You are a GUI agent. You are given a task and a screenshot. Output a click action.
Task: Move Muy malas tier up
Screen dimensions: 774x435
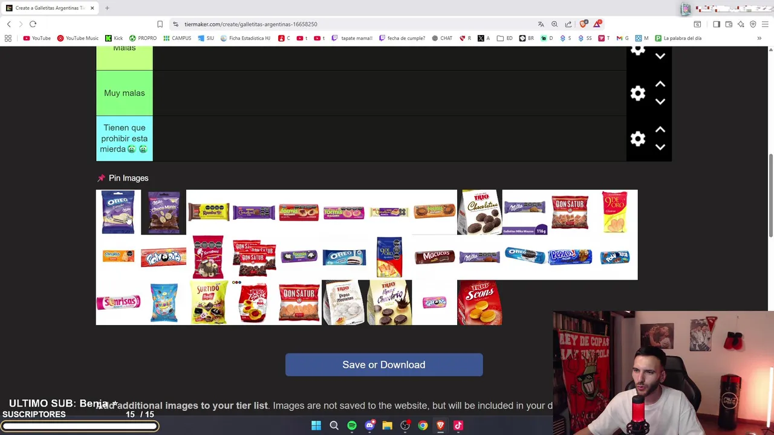(x=660, y=85)
